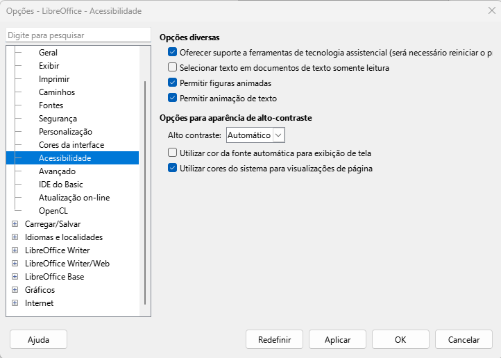Select the Gráficos label
The image size is (501, 358).
[x=40, y=289]
